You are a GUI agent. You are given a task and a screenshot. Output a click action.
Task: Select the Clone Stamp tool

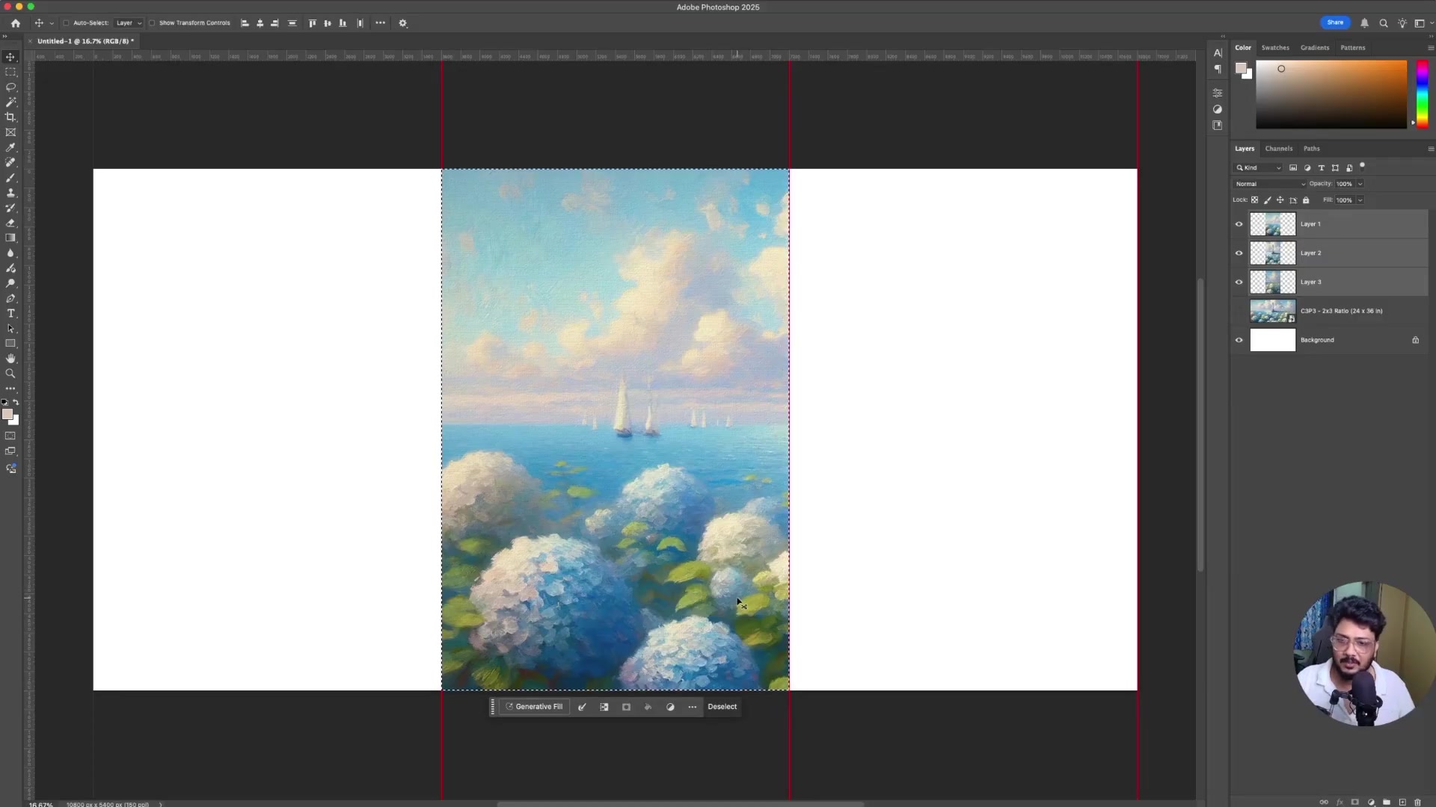[x=10, y=193]
